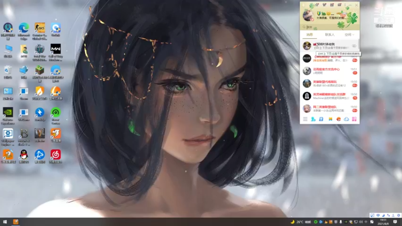This screenshot has width=402, height=226.
Task: Open the user folder desktop icon
Action: click(24, 51)
